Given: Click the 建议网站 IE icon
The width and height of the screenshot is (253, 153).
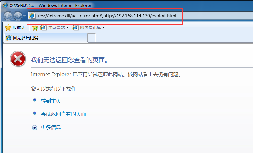Looking at the screenshot, I should tap(43, 28).
